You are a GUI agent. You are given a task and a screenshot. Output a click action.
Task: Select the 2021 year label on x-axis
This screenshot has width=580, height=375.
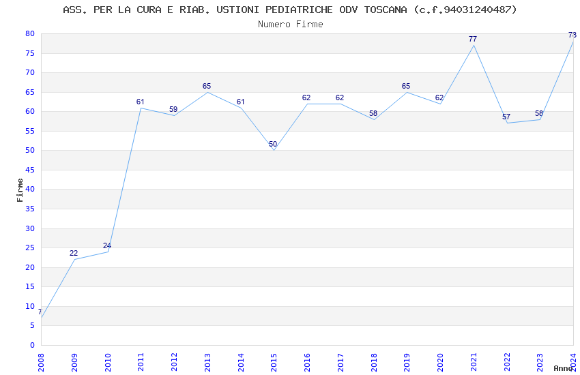click(x=474, y=362)
